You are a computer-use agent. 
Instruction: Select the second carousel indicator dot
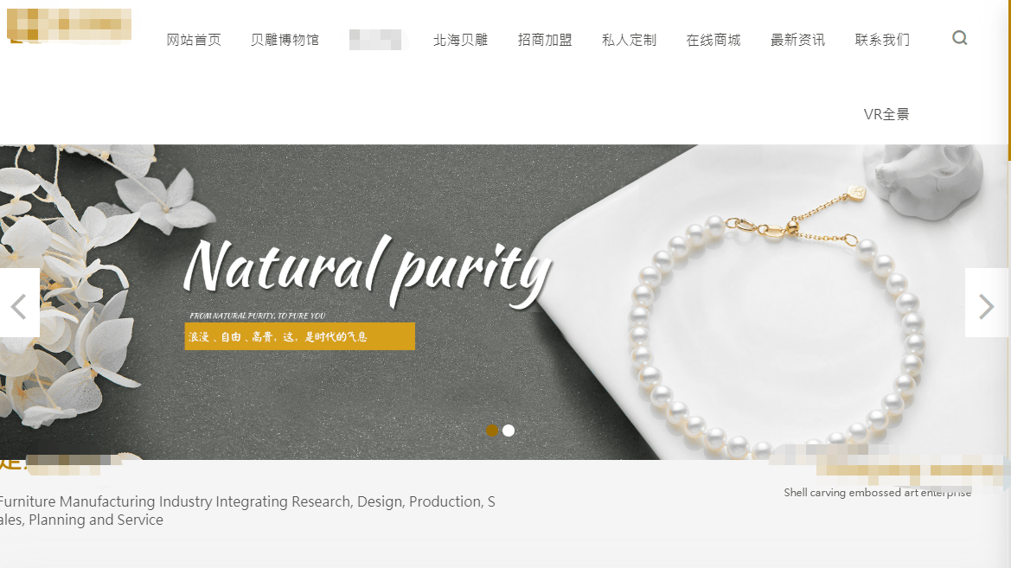click(509, 430)
